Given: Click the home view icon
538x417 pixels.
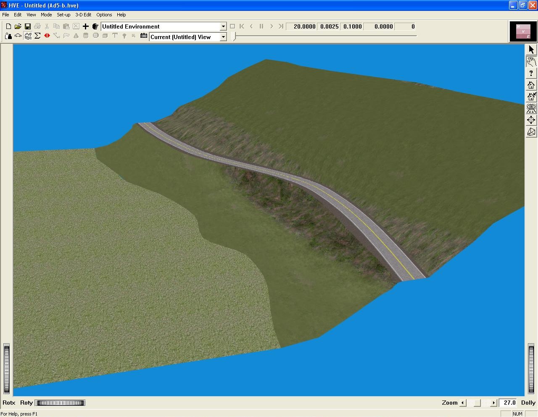Looking at the screenshot, I should click(531, 85).
